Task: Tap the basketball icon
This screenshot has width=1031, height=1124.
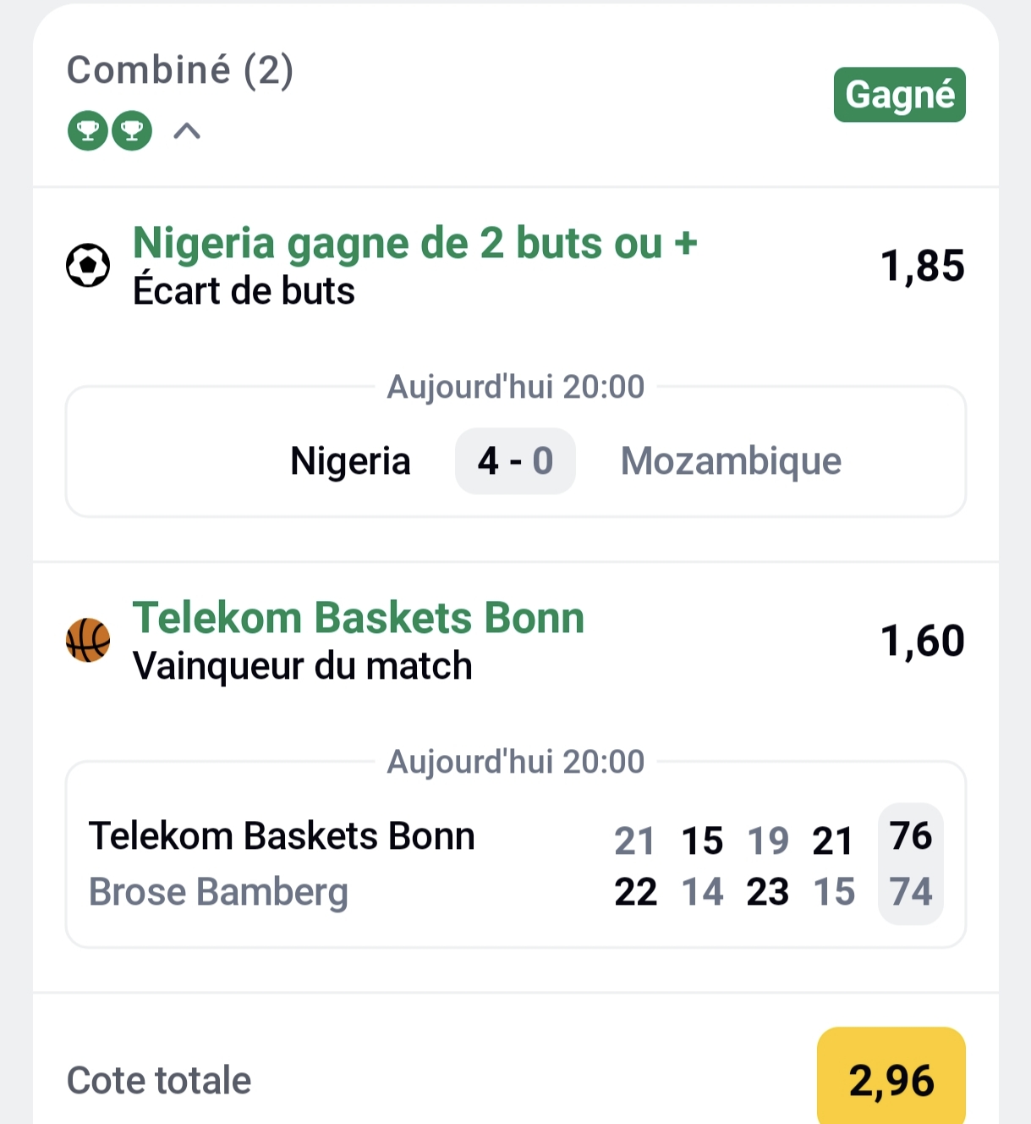Action: point(88,640)
